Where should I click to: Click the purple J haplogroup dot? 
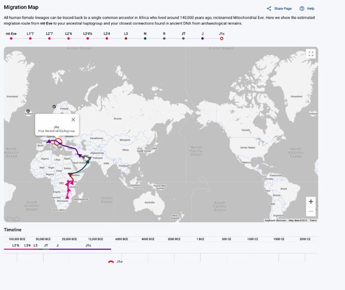point(202,39)
